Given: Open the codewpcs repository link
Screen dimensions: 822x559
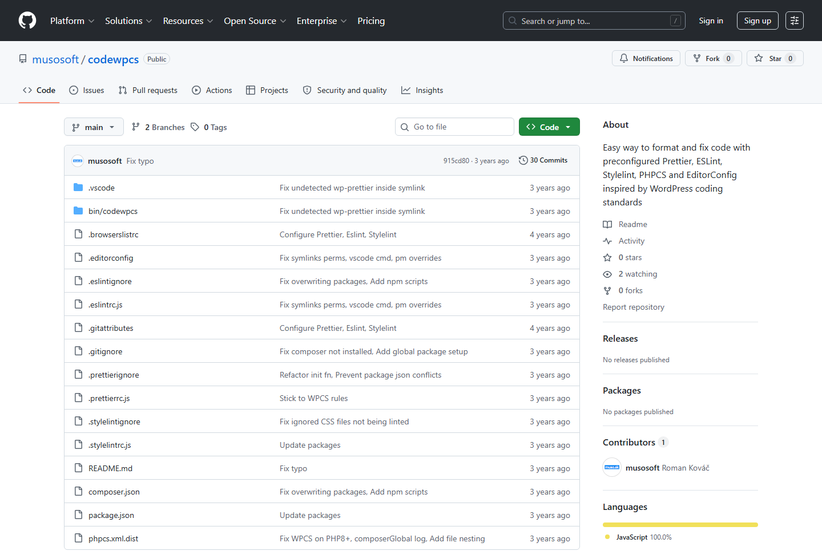Looking at the screenshot, I should pos(113,59).
